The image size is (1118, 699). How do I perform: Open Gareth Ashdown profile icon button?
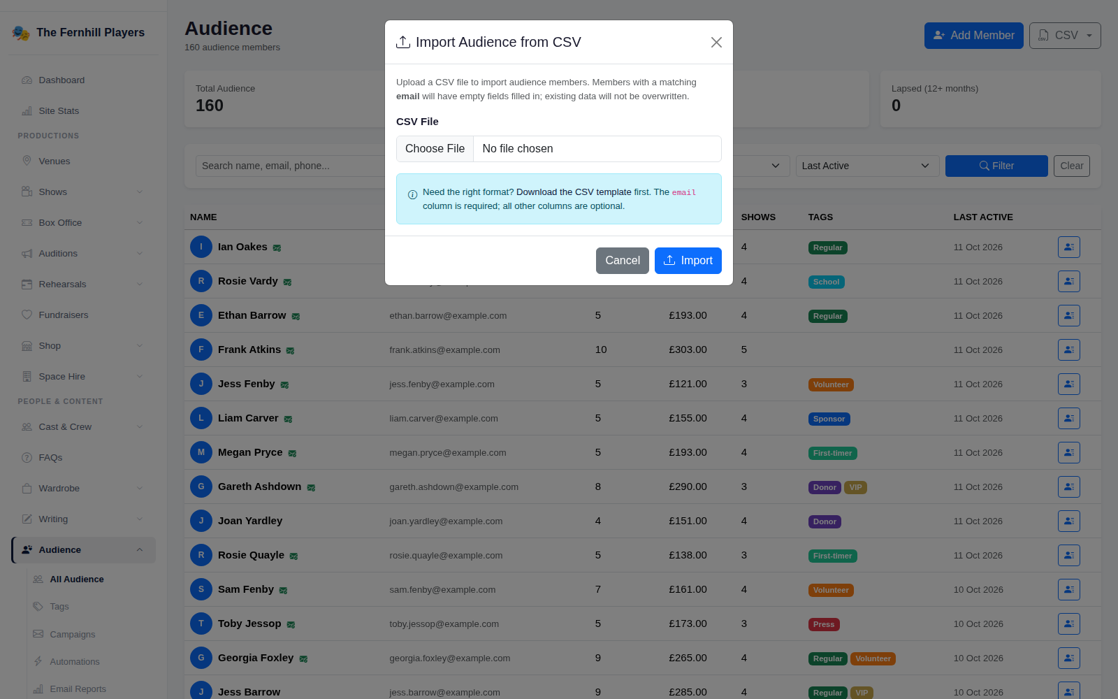[1069, 487]
